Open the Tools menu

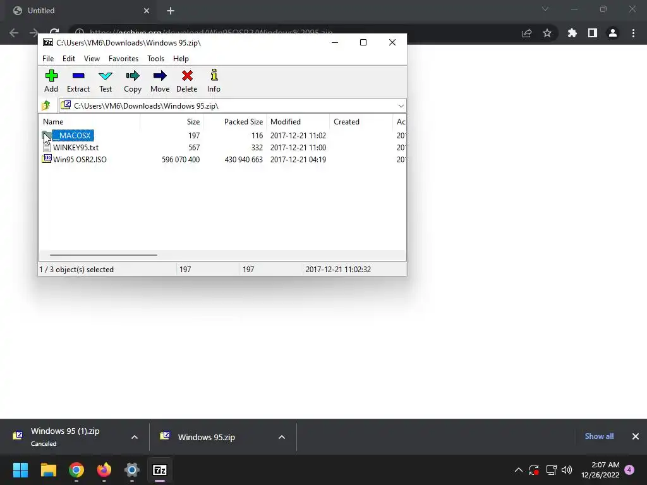click(155, 59)
